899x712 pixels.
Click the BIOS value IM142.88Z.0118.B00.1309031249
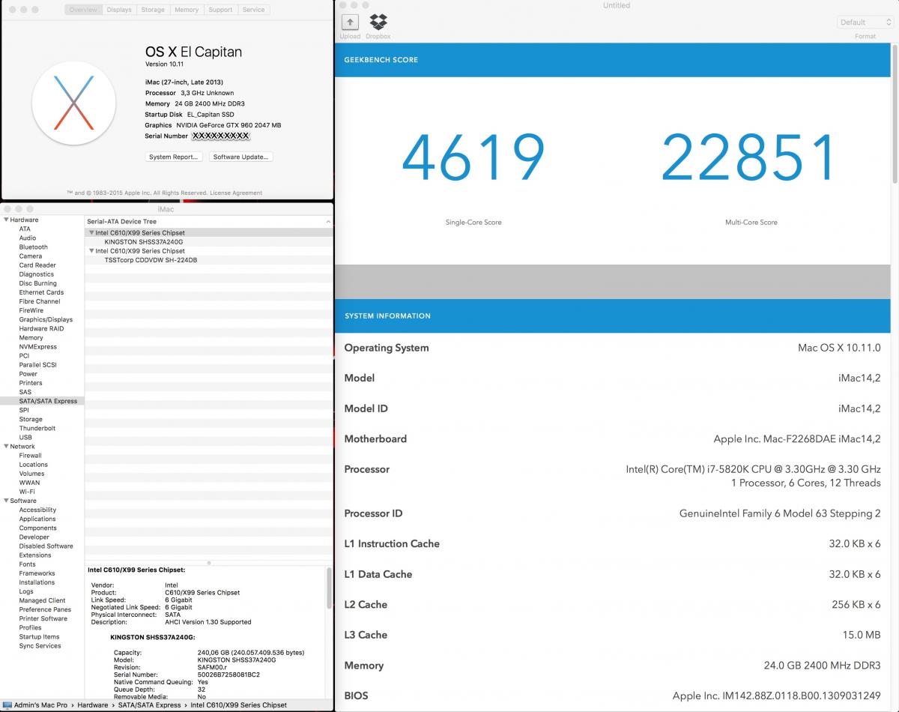777,696
